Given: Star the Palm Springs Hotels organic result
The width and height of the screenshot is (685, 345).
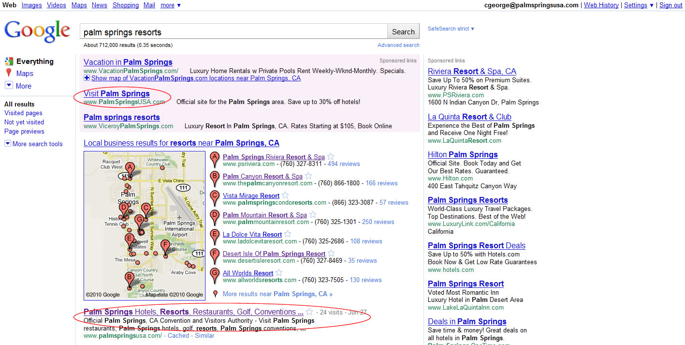Looking at the screenshot, I should click(x=309, y=312).
